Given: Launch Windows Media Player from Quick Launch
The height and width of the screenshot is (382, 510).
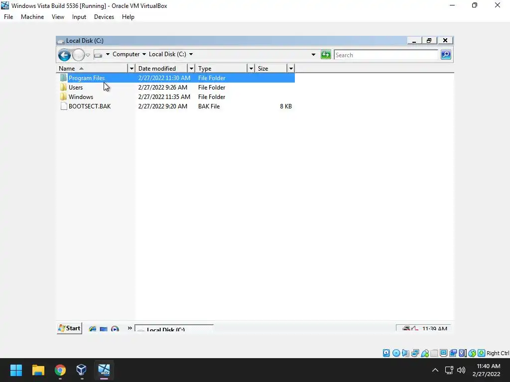Looking at the screenshot, I should [115, 329].
